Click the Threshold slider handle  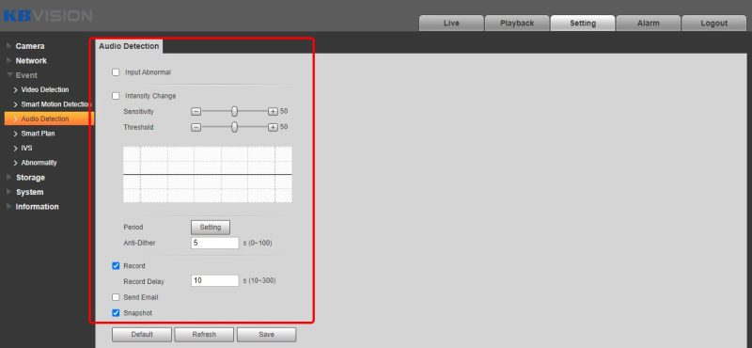click(234, 127)
